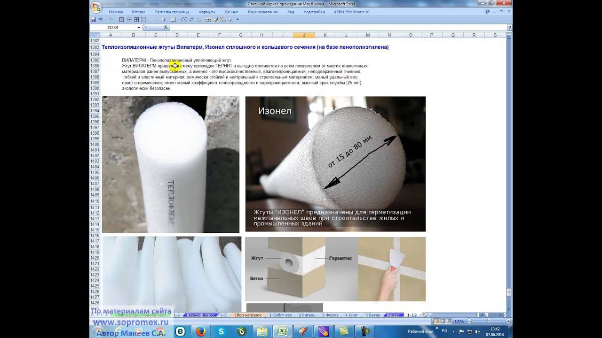Open the Excel Help question mark icon

pyautogui.click(x=487, y=11)
